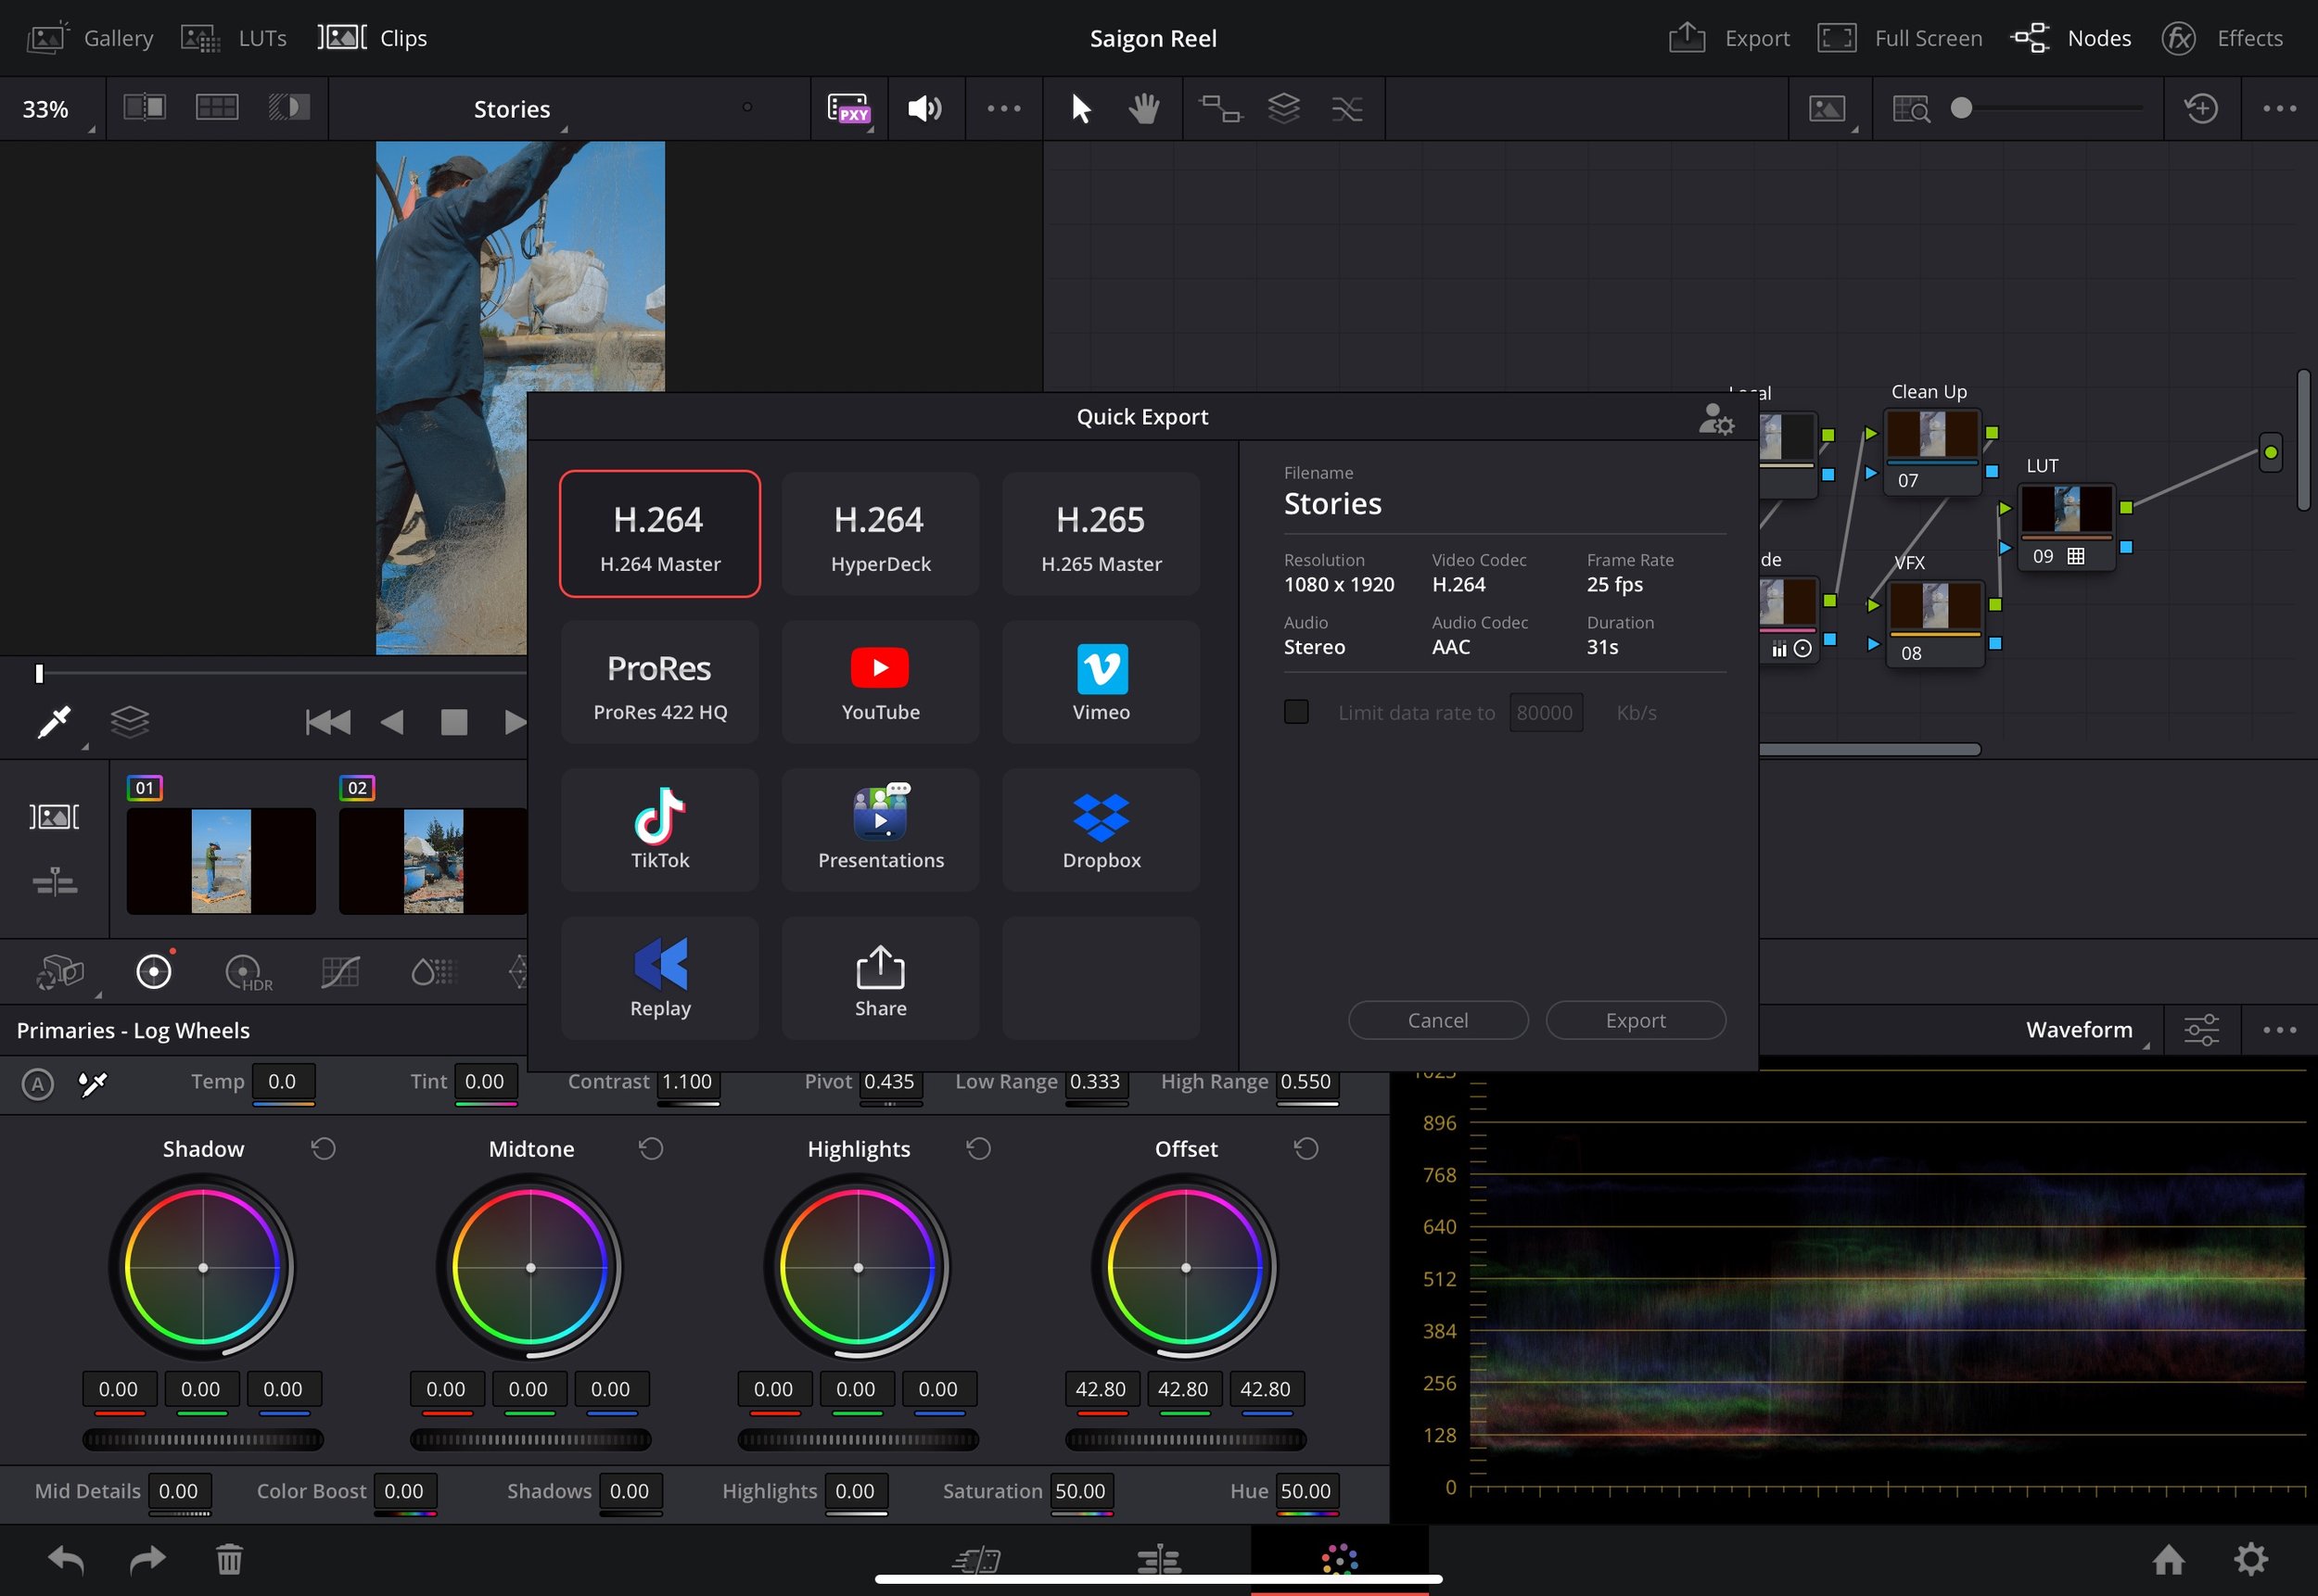
Task: Open the Camera Raw palette
Action: [60, 972]
